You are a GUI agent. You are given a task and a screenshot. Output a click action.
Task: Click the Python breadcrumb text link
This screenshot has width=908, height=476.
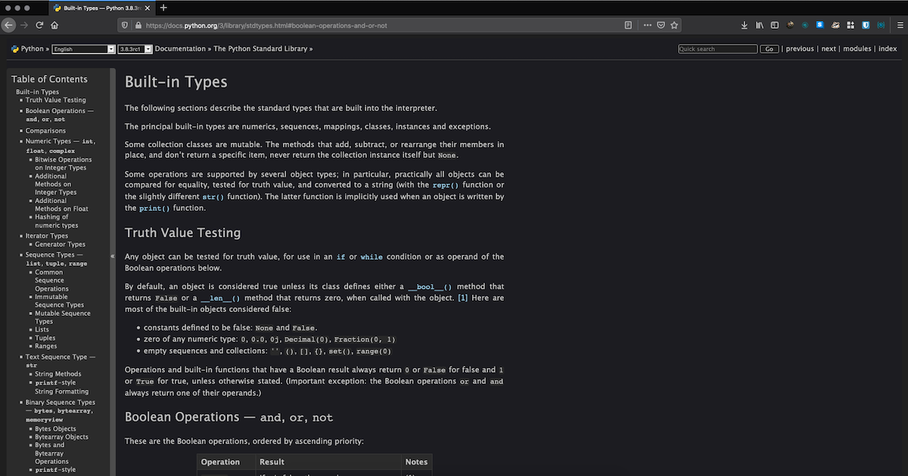pyautogui.click(x=32, y=48)
